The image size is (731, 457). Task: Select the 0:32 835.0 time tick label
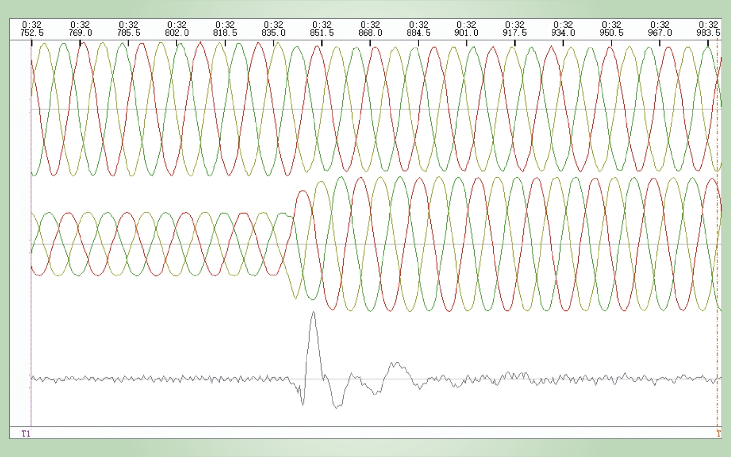(273, 29)
